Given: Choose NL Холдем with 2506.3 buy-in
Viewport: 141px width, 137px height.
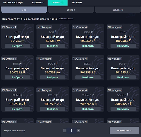Looking at the screenshot, I should 123,109.
